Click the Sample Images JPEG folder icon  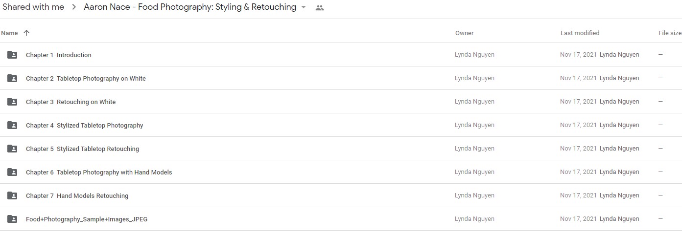tap(12, 219)
